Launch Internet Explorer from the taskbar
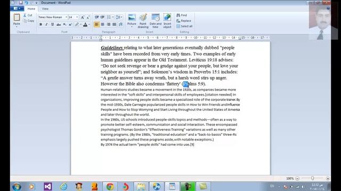The height and width of the screenshot is (191, 341). [x=63, y=186]
